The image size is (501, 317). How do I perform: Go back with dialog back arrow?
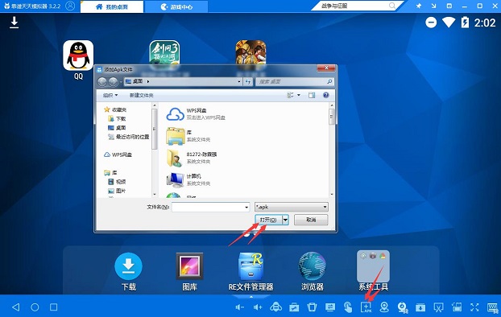tap(102, 82)
